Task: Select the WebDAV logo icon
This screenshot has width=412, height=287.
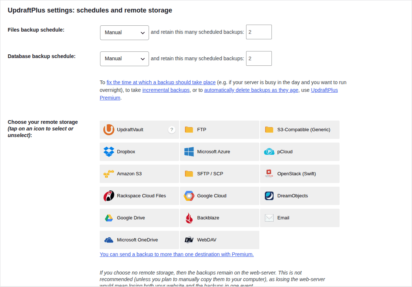Action: click(189, 240)
